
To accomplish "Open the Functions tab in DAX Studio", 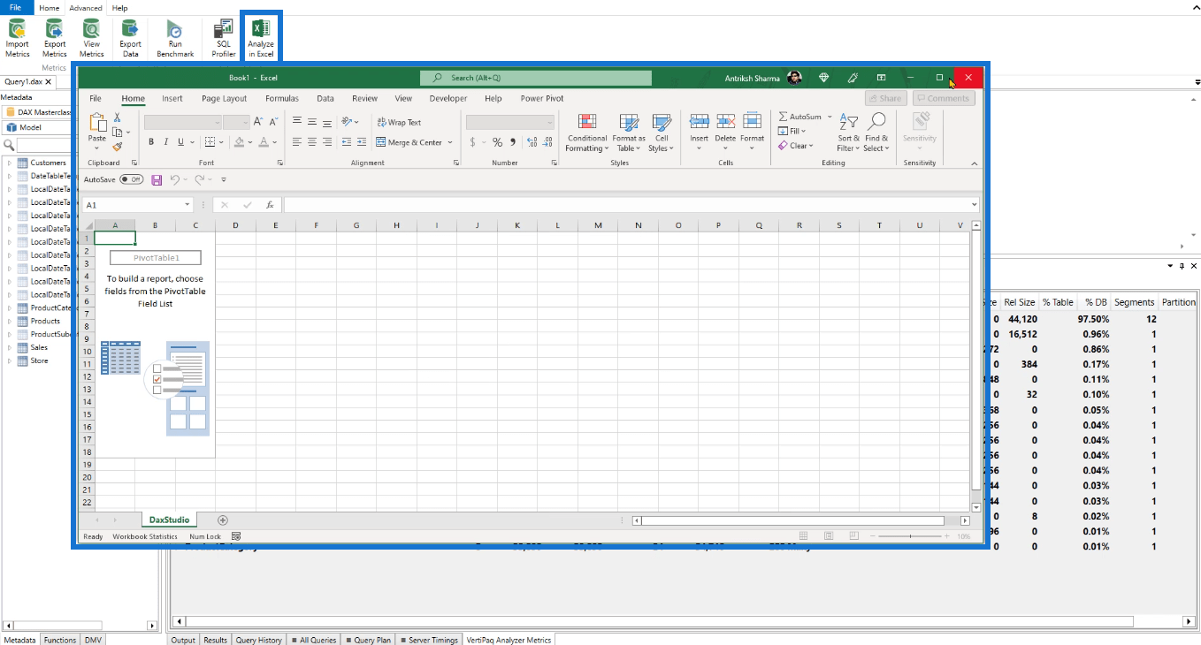I will tap(60, 640).
